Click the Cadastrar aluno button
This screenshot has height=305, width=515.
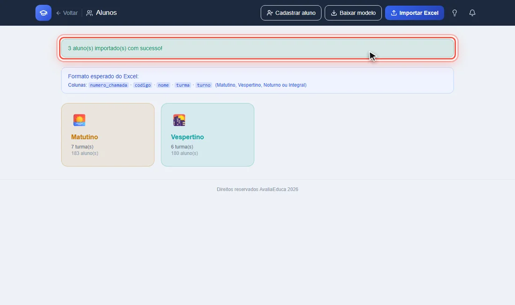(x=291, y=13)
